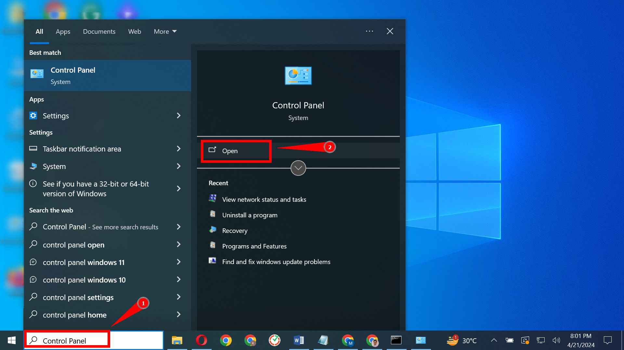The width and height of the screenshot is (624, 350).
Task: Click the search box containing Control Panel
Action: tap(94, 340)
